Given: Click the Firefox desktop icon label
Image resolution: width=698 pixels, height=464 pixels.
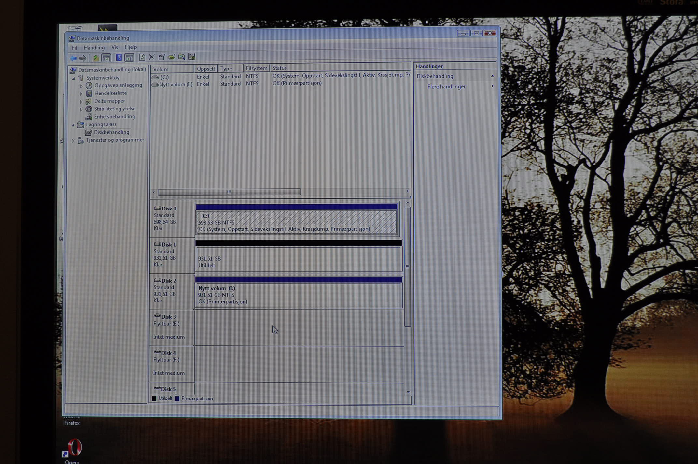Looking at the screenshot, I should tap(72, 423).
